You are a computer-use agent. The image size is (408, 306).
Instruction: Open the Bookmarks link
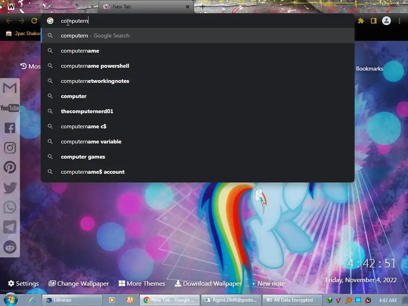[x=369, y=69]
